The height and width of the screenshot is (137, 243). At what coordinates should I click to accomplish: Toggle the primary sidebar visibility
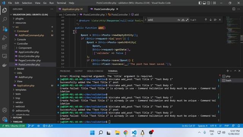click(200, 3)
